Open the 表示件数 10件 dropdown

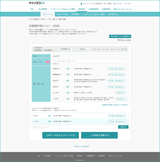(x=70, y=49)
